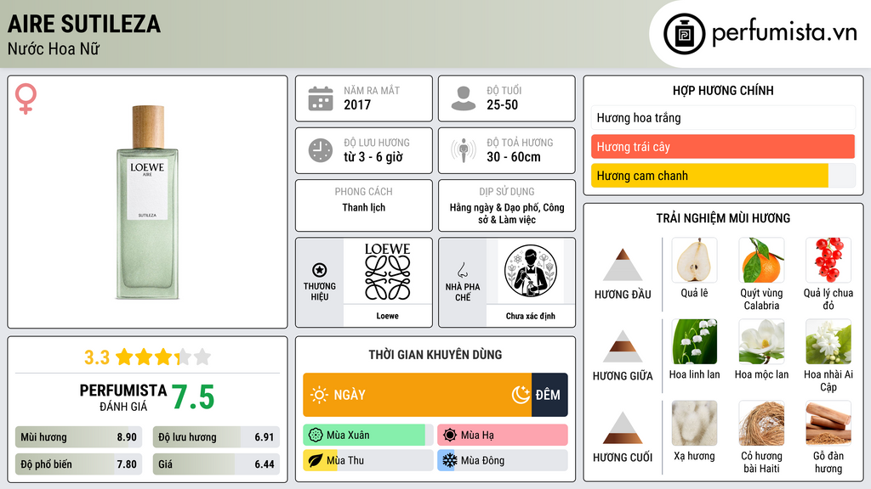The width and height of the screenshot is (871, 489).
Task: Click the red Hương trái cây accord bar
Action: [723, 147]
